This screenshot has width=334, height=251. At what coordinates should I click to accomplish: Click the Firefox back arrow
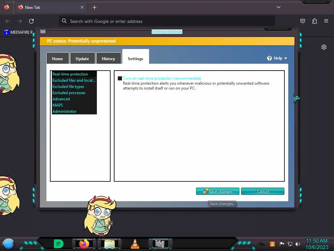click(8, 21)
